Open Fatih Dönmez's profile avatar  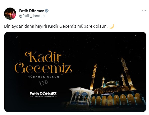click(x=10, y=14)
